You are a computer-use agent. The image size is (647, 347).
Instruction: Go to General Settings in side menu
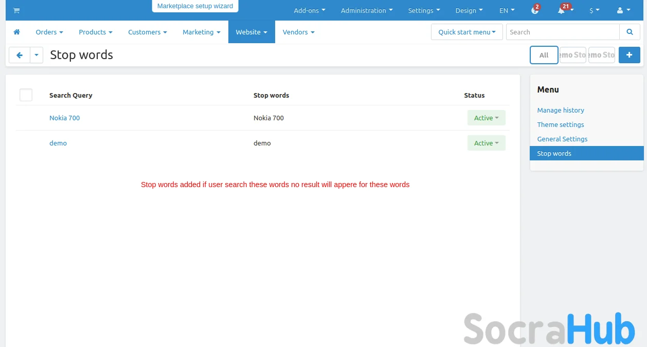[562, 139]
